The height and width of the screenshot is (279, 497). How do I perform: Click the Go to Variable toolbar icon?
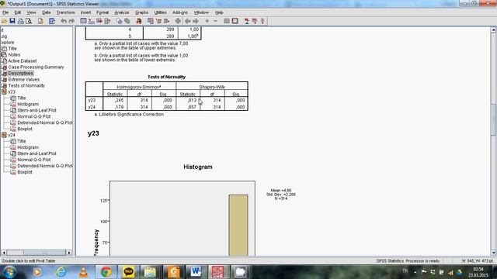pyautogui.click(x=99, y=21)
